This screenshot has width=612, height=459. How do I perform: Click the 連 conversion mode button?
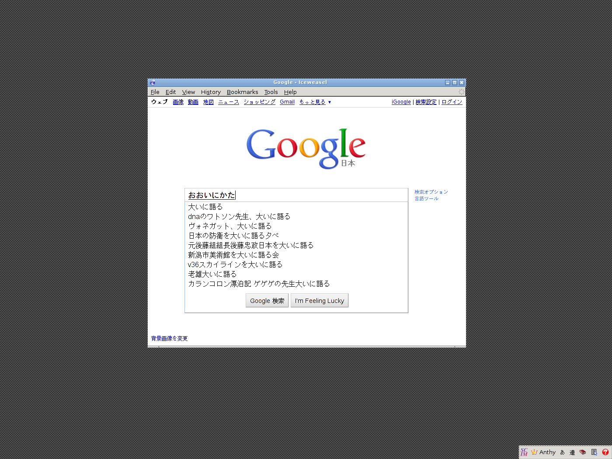[x=572, y=452]
